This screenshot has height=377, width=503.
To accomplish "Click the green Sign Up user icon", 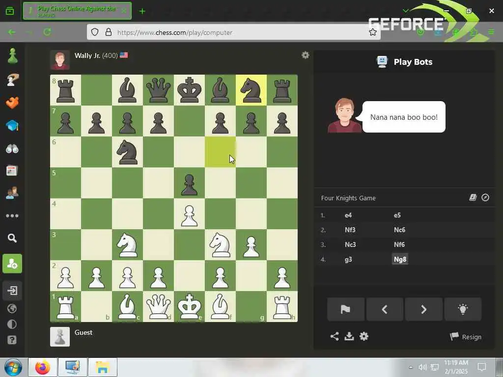I will point(12,264).
